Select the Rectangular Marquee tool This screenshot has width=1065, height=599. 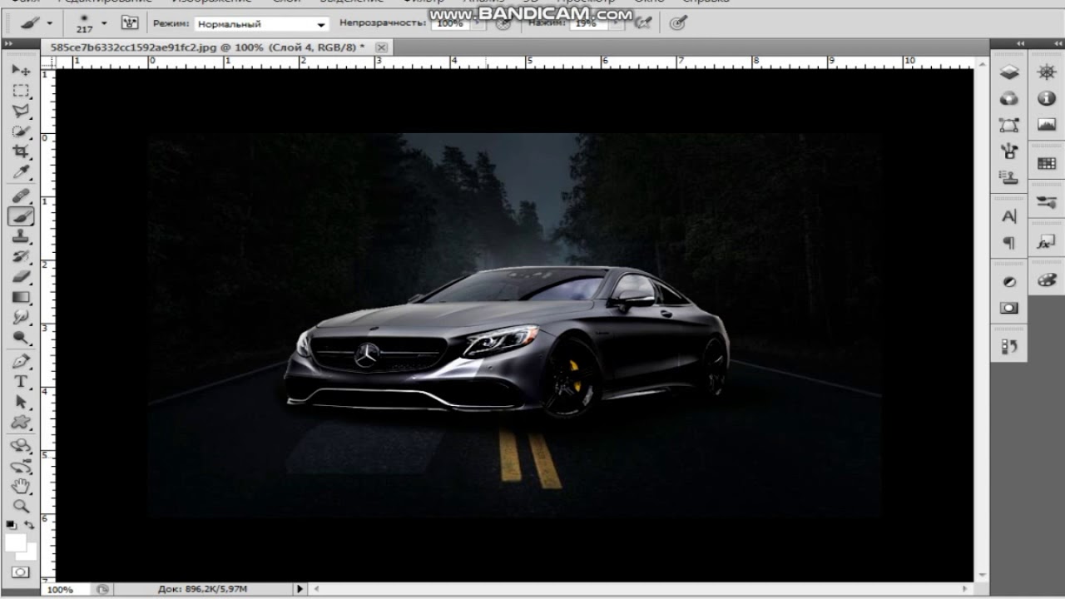(x=21, y=91)
